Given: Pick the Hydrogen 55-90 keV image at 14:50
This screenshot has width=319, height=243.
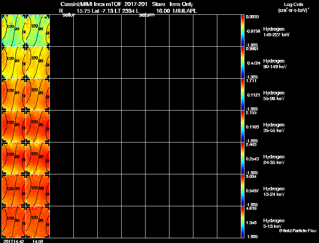Looking at the screenshot, I should [37, 95].
